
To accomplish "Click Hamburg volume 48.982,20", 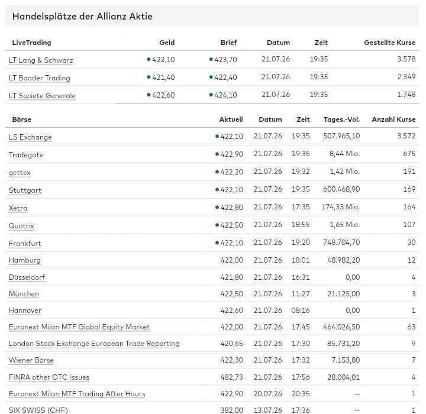I will (x=344, y=260).
